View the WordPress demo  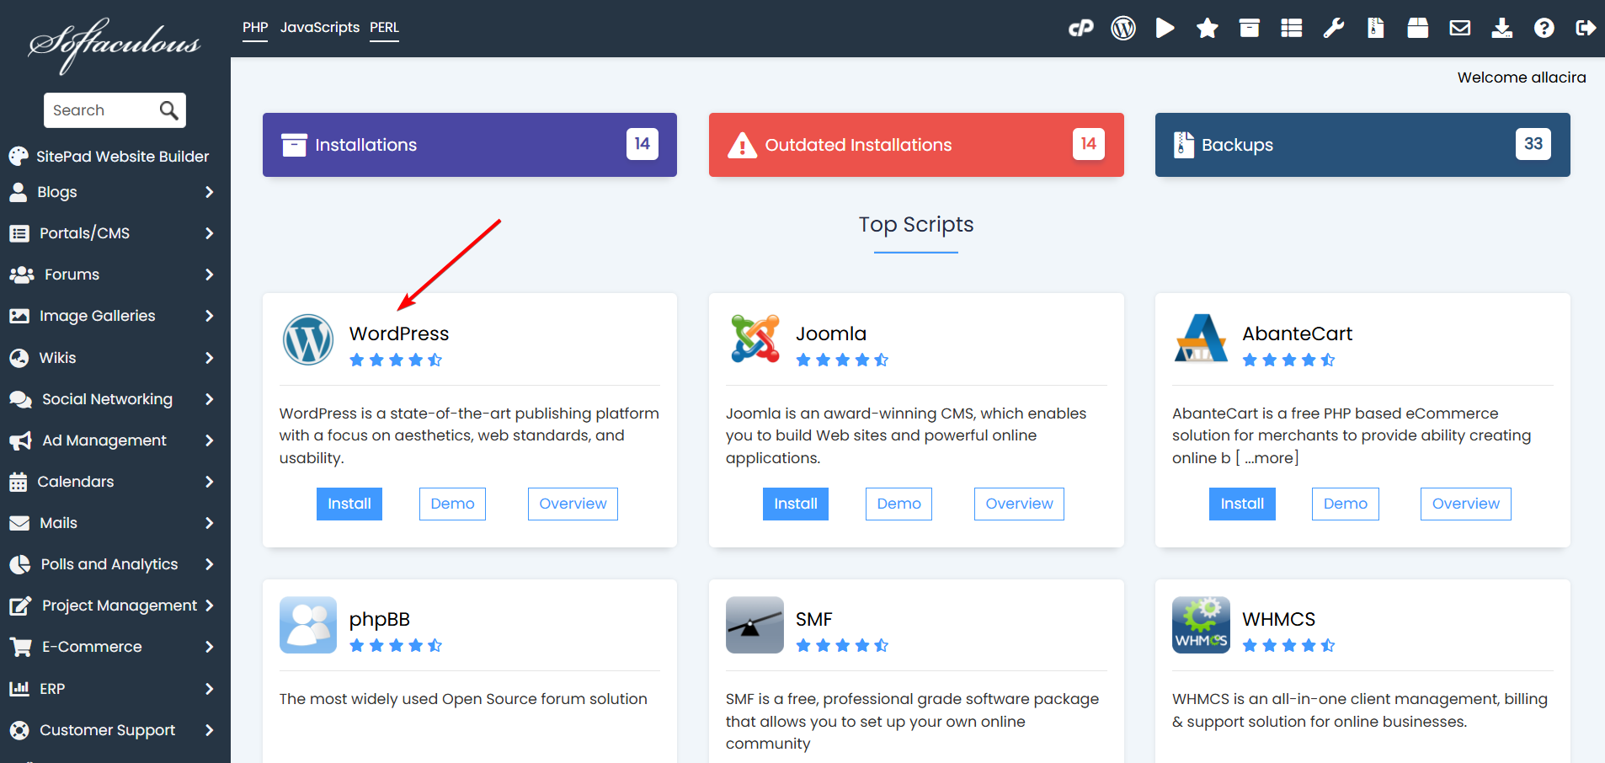[x=452, y=504]
